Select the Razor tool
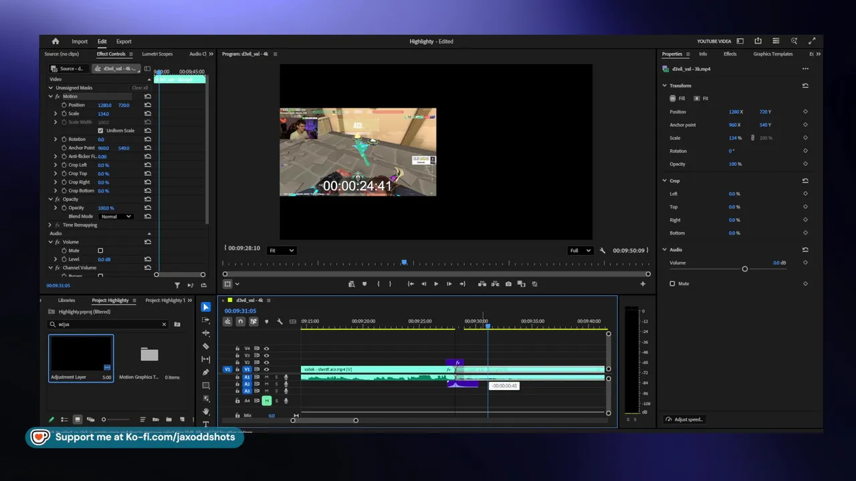 pyautogui.click(x=206, y=346)
